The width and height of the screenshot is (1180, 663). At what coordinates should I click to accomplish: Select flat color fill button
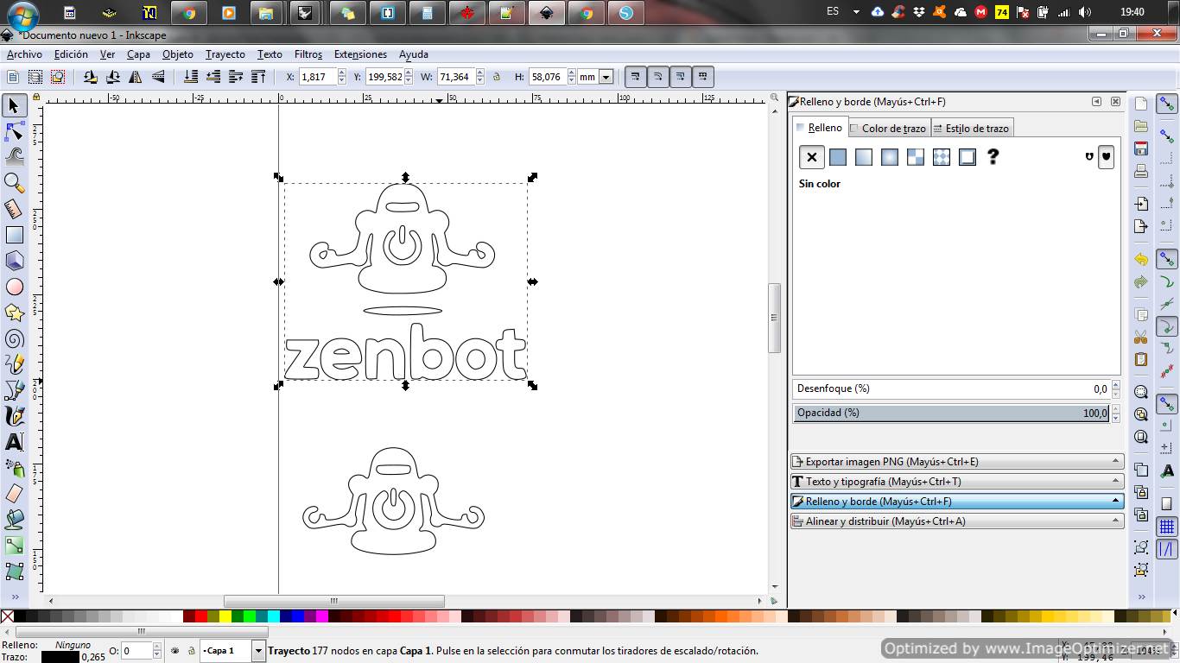pos(838,157)
